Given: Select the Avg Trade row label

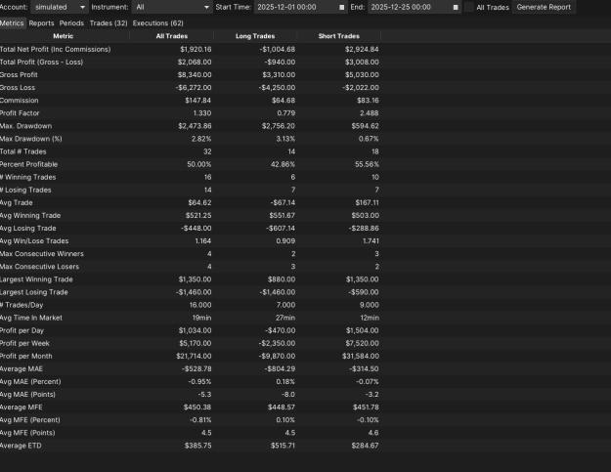Looking at the screenshot, I should point(17,203).
